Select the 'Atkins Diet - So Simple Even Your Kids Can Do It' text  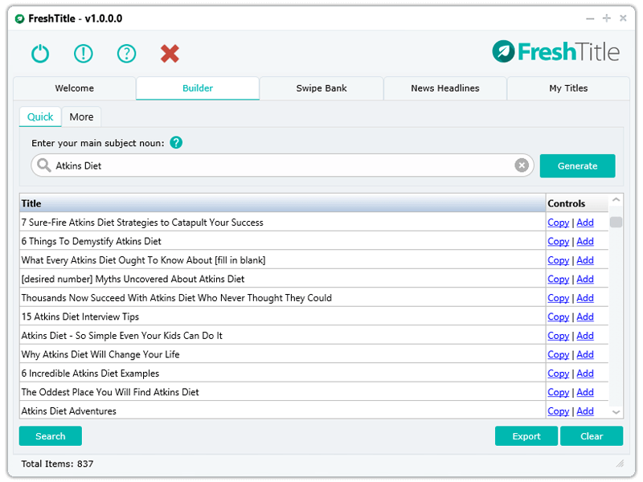point(122,336)
